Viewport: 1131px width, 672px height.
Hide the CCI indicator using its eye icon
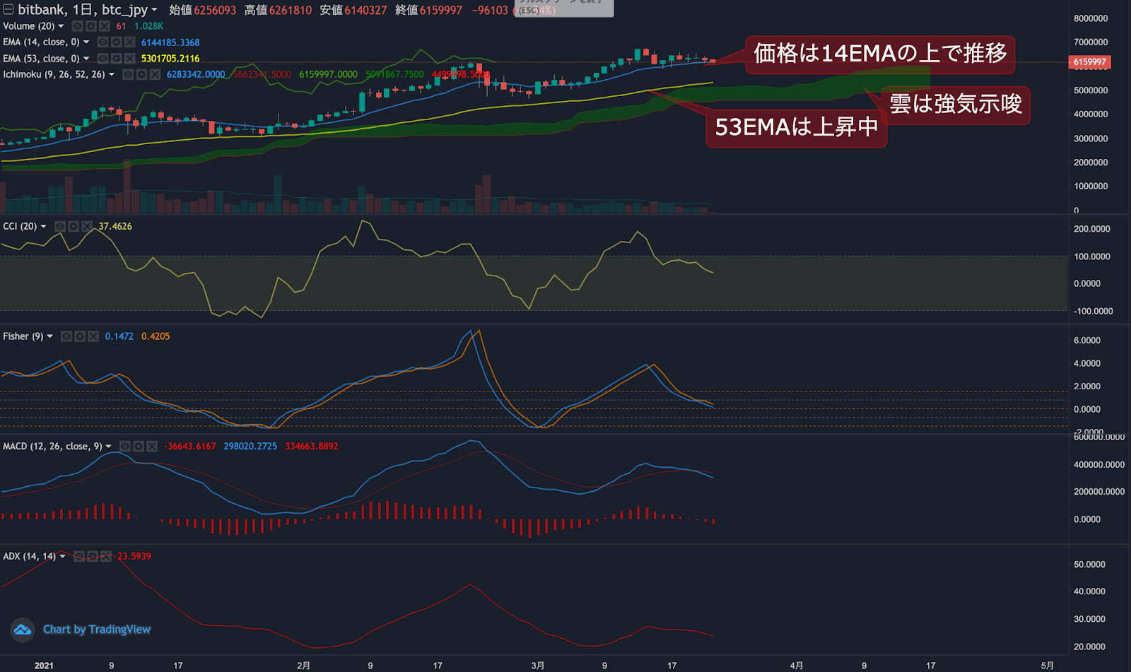pos(60,226)
